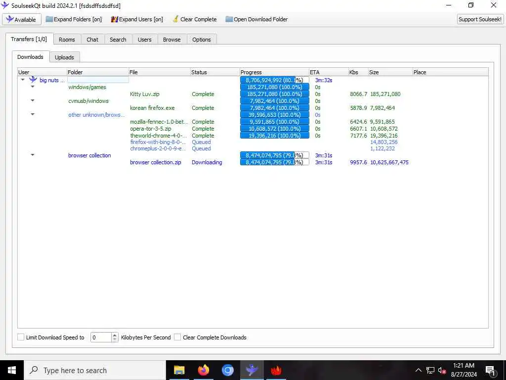Click browser collection.zip progress bar
The image size is (506, 380).
[x=275, y=162]
